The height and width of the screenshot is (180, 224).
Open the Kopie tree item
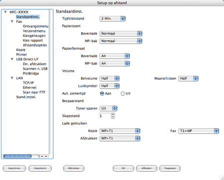click(x=21, y=50)
